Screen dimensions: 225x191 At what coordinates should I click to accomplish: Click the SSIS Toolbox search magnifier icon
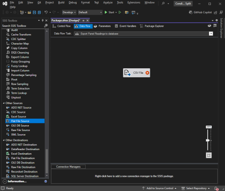(x=46, y=26)
